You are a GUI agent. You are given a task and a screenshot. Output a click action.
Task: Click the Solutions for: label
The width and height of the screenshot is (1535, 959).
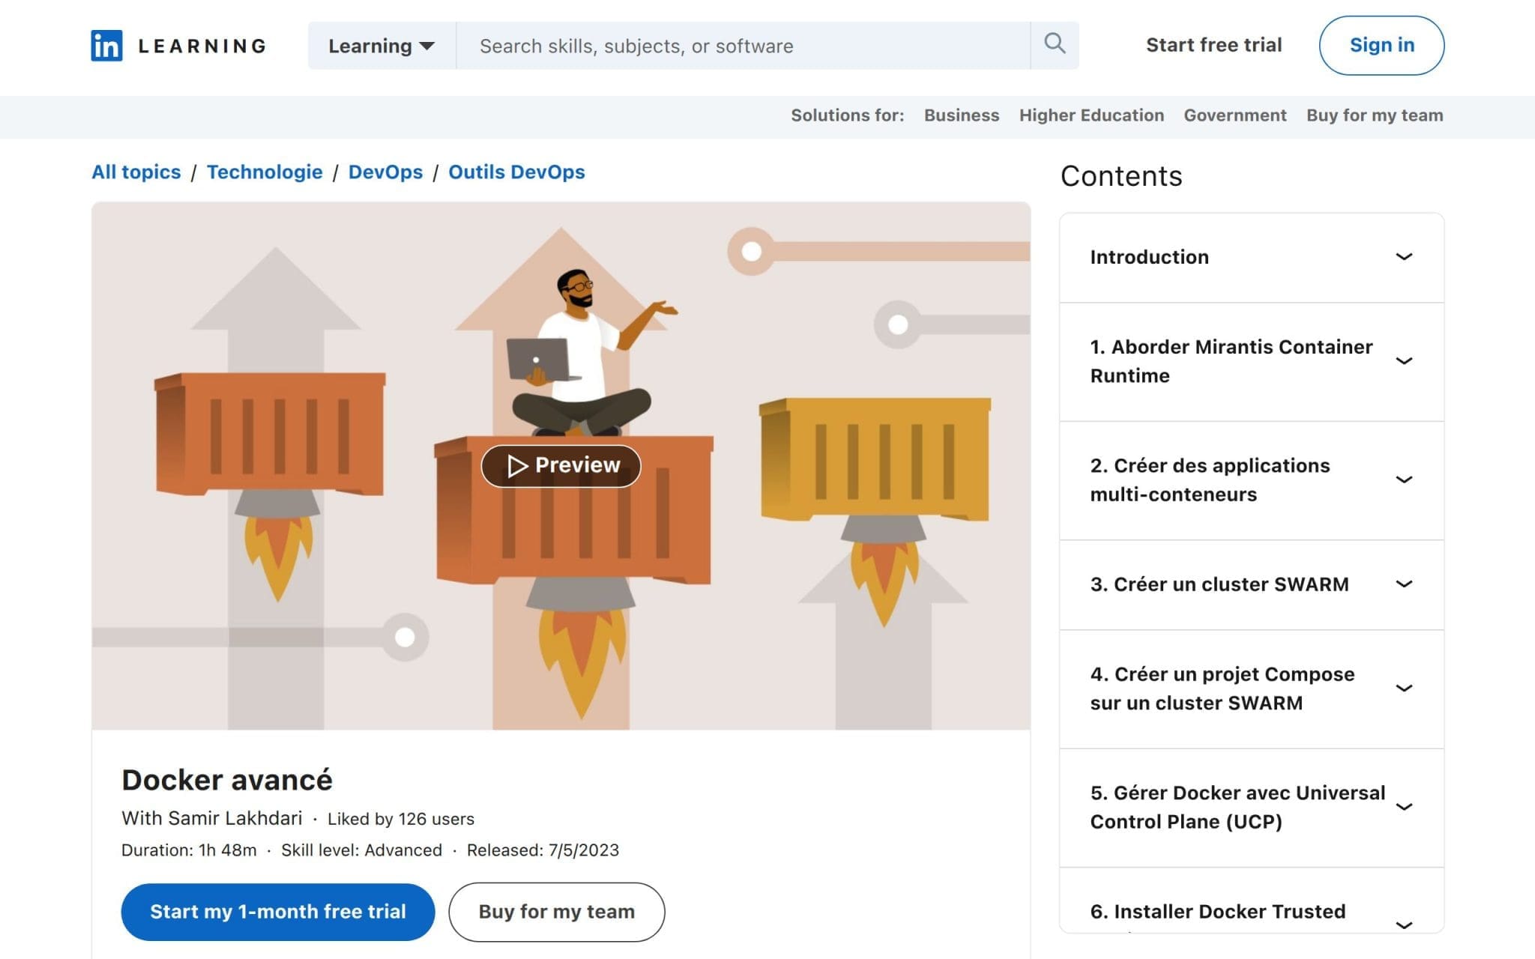[847, 115]
